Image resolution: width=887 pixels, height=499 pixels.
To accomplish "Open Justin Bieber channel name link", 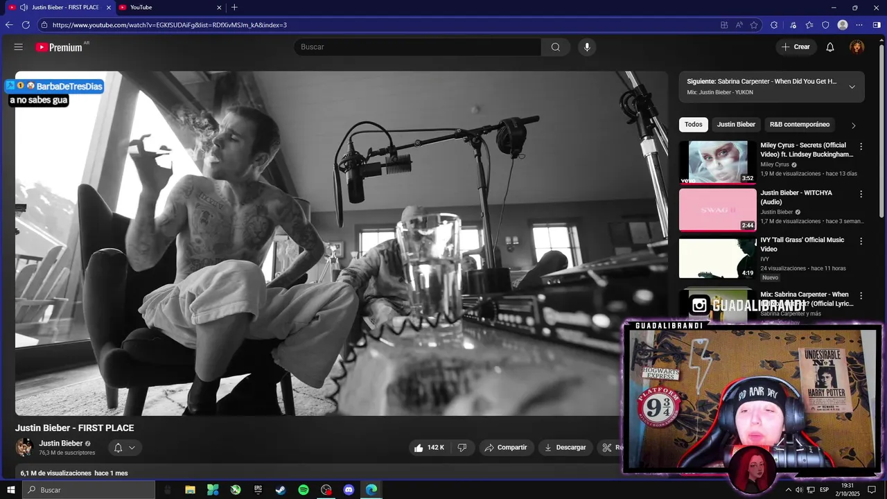I will click(61, 444).
